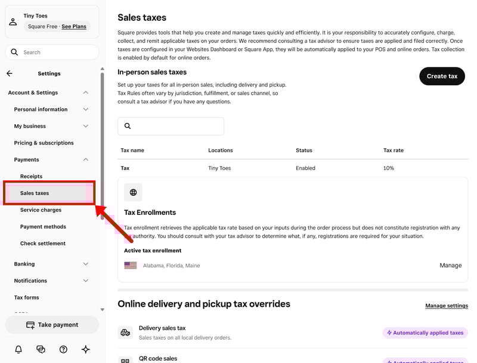Select Service charges in the sidebar

point(41,210)
